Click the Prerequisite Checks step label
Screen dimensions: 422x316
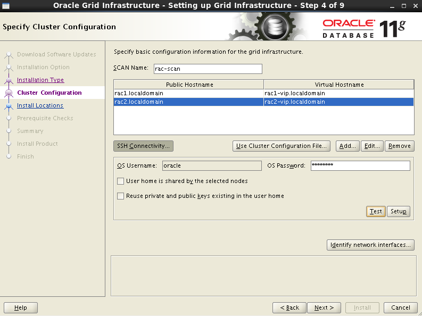[x=45, y=118]
